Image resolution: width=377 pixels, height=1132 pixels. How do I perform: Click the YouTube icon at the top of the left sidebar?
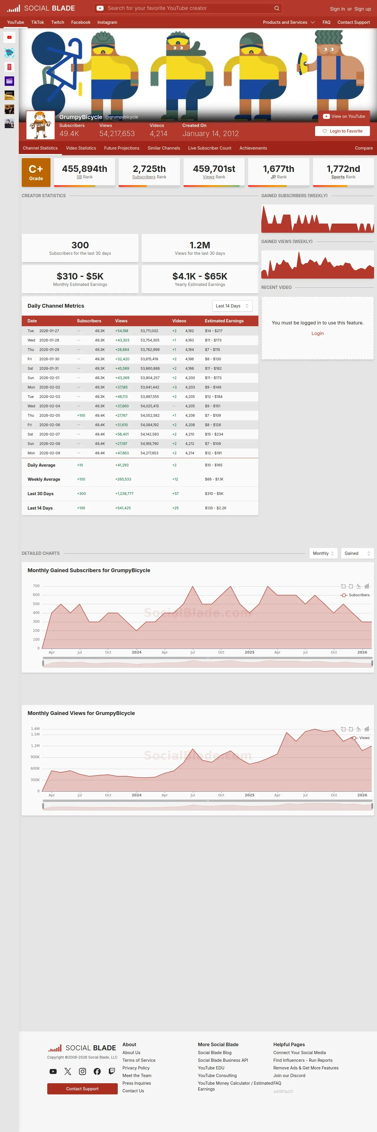[x=9, y=37]
